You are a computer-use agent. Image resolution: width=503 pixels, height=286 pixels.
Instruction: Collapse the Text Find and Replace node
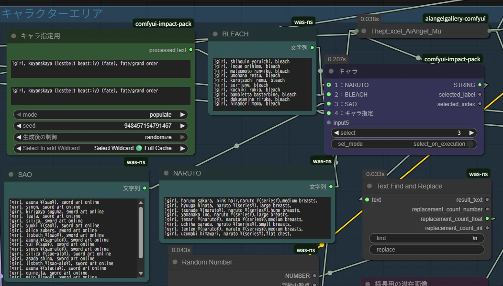click(x=369, y=186)
